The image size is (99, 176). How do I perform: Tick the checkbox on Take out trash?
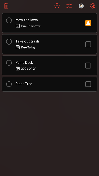point(88,44)
